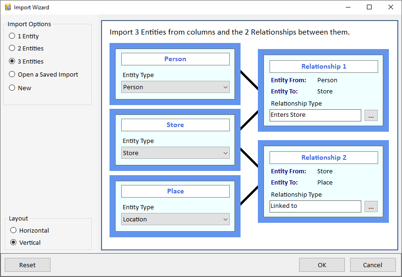Select the 1 Entity import option

tap(11, 36)
